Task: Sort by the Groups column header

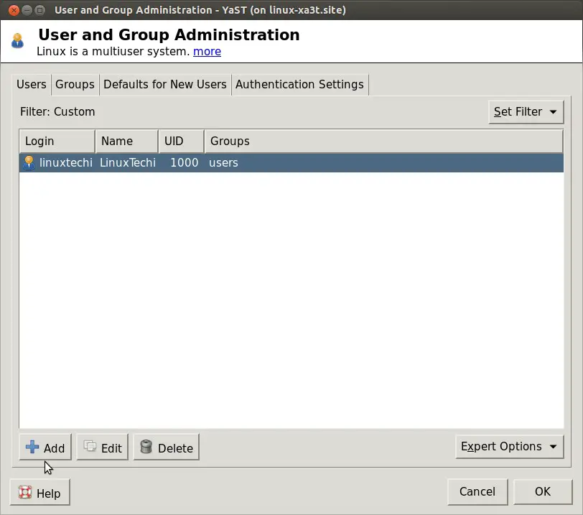Action: click(383, 141)
